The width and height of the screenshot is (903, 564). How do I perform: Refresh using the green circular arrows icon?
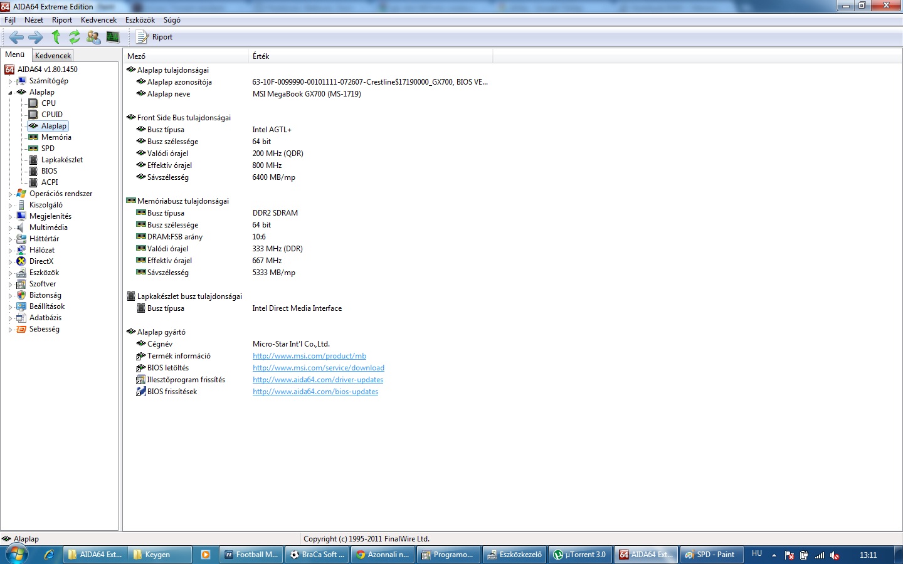tap(75, 37)
